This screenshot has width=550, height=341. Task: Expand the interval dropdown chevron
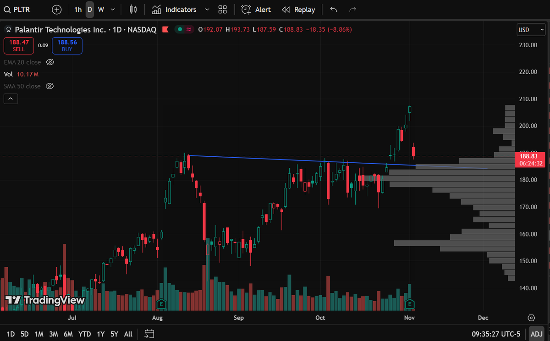coord(112,10)
